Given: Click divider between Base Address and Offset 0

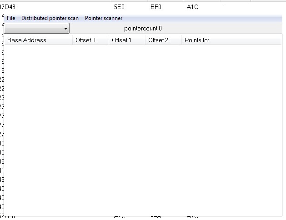Looking at the screenshot, I should click(72, 40).
